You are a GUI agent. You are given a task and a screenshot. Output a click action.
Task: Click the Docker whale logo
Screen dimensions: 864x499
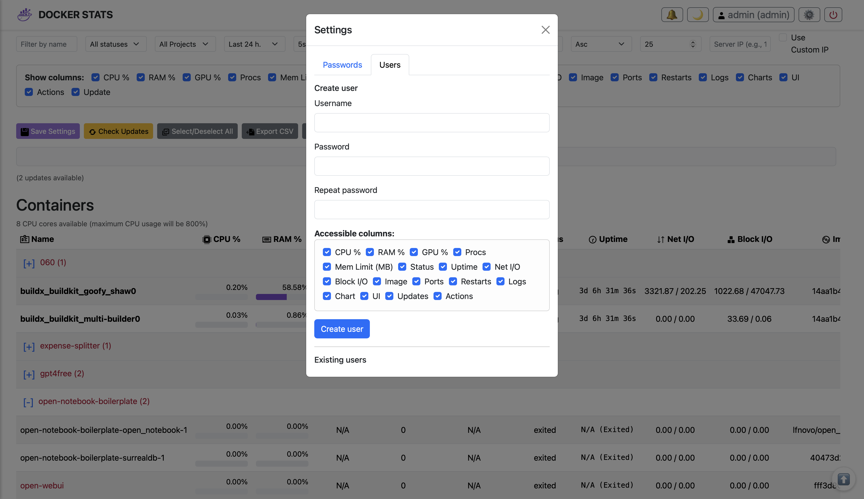(x=25, y=15)
